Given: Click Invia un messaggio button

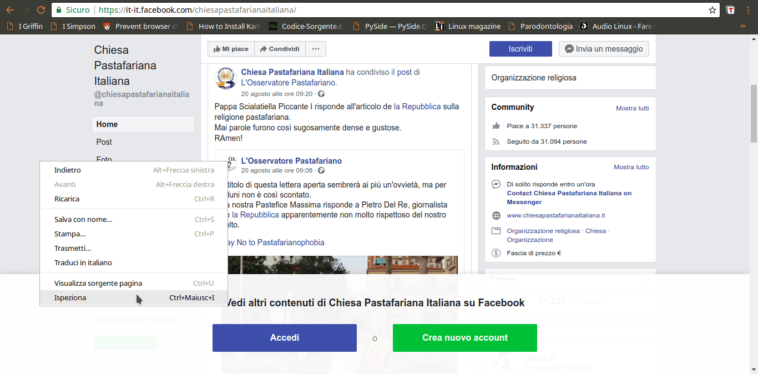Looking at the screenshot, I should (604, 49).
